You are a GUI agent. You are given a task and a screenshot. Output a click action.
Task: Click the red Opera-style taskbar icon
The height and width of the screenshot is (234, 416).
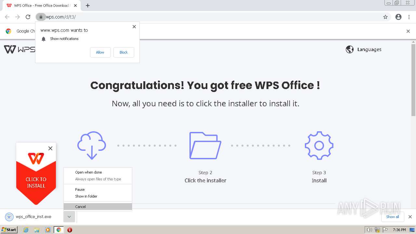tap(70, 230)
